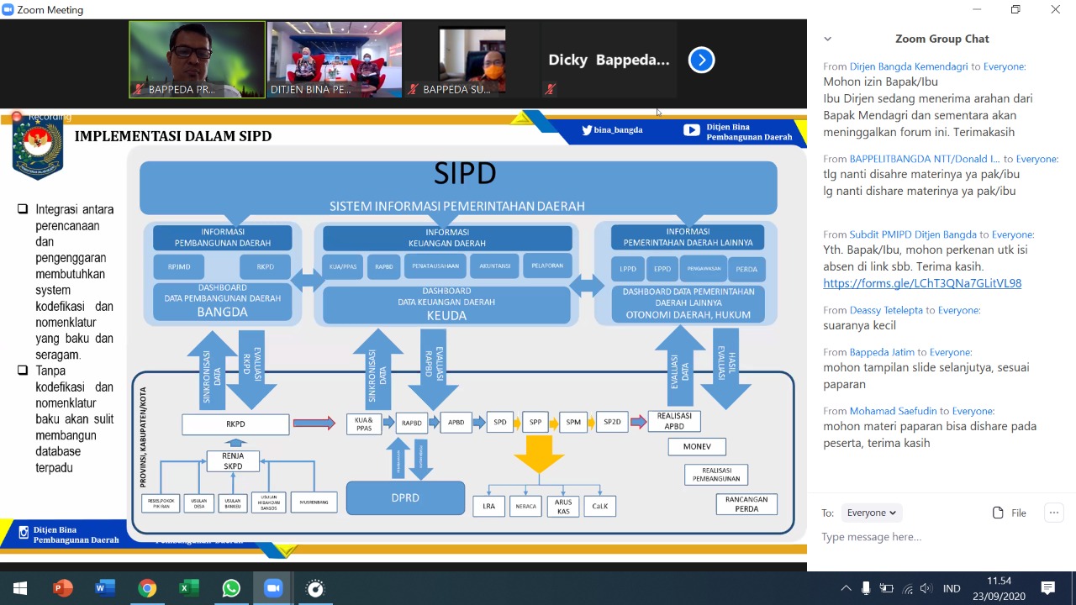Show hidden system tray icons
This screenshot has height=605, width=1076.
tap(846, 588)
